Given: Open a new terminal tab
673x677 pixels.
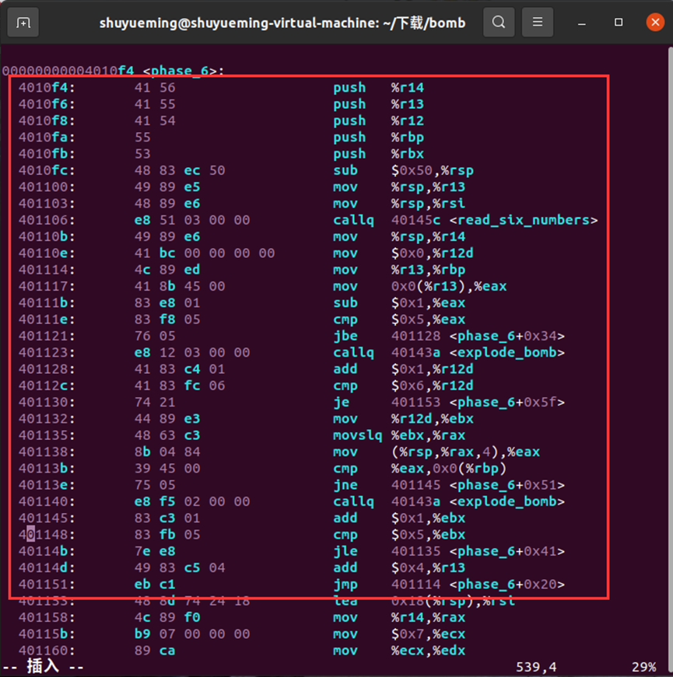Looking at the screenshot, I should (23, 23).
